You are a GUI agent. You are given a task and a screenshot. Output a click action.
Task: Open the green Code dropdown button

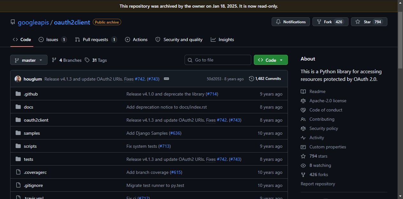pos(271,60)
